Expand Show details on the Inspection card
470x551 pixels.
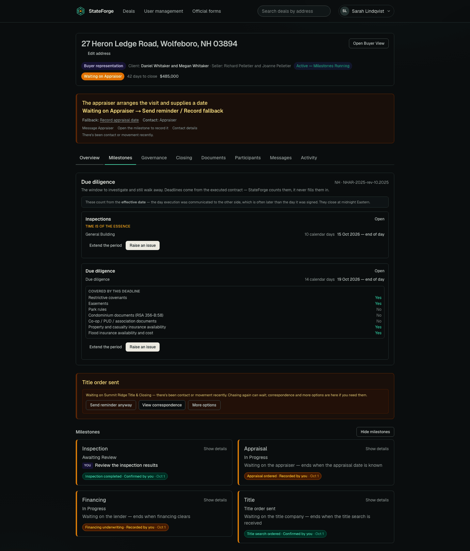coord(215,449)
